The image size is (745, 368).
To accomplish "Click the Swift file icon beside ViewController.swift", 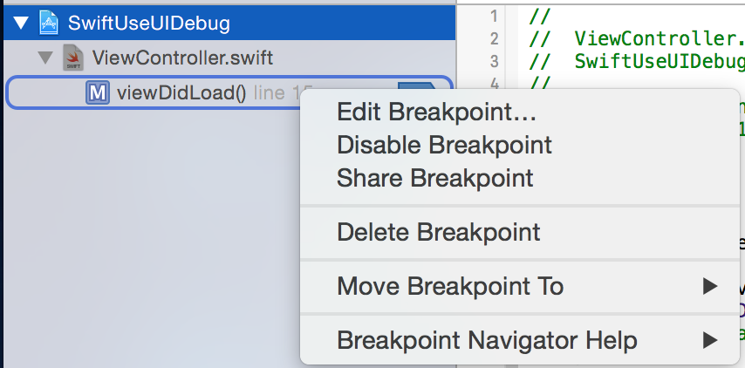I will [x=73, y=58].
